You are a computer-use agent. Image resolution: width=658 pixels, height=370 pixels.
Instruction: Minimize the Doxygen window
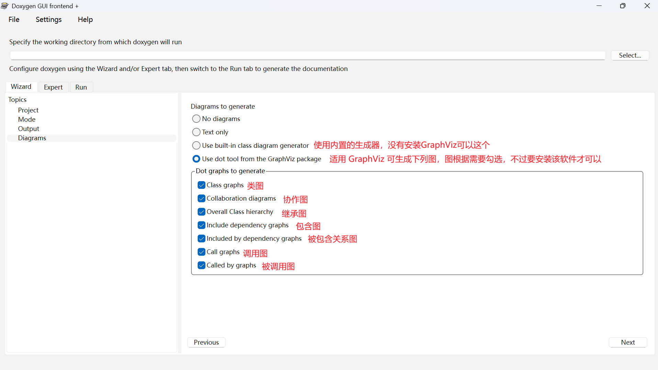pos(599,6)
